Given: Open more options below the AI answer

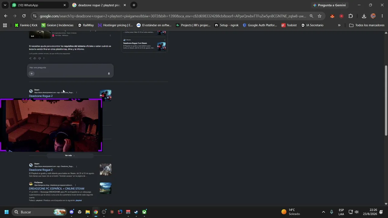Looking at the screenshot, I should pos(44,58).
